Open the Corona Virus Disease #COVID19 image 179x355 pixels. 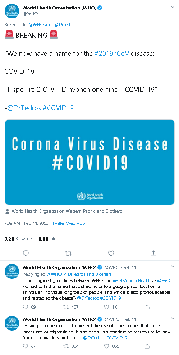click(90, 162)
